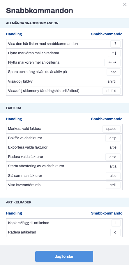The height and width of the screenshot is (265, 129).
Task: Select the Slå samman fakturor row
Action: tap(64, 176)
